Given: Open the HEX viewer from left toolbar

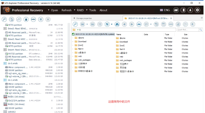Looking at the screenshot, I should (x=33, y=19).
